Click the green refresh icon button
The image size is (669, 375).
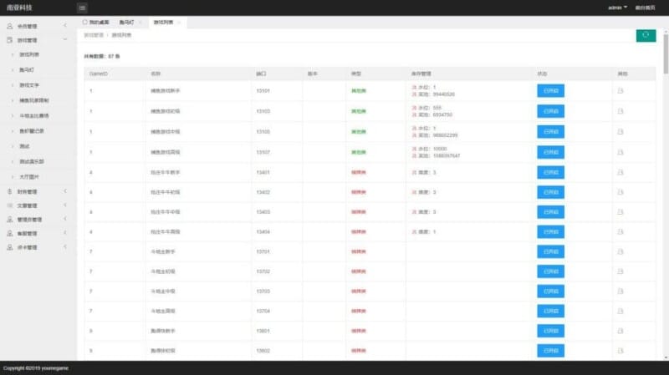pyautogui.click(x=646, y=35)
